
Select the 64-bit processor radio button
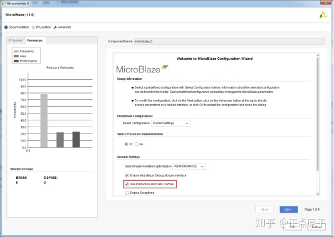click(137, 144)
